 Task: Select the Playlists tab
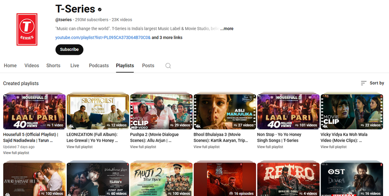point(125,66)
